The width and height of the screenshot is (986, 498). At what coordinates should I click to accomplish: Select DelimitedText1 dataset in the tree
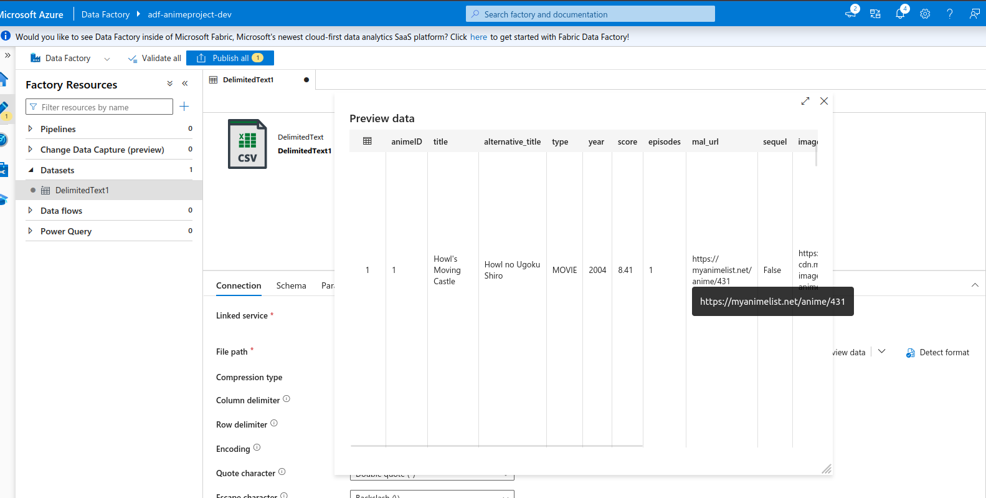click(x=109, y=190)
